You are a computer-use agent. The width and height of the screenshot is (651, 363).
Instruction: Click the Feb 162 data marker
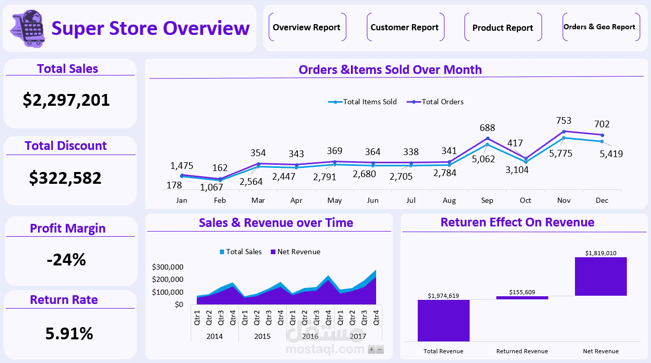pos(219,180)
